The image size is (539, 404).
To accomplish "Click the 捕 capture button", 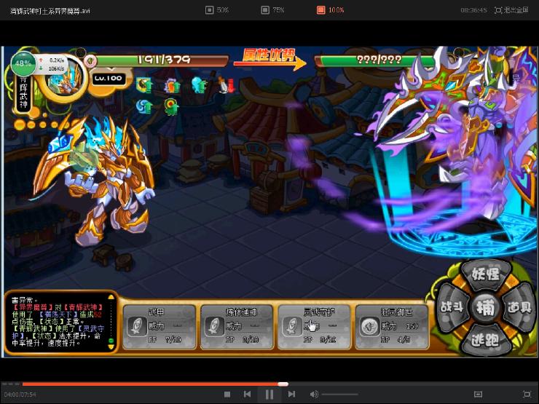I will coord(485,307).
